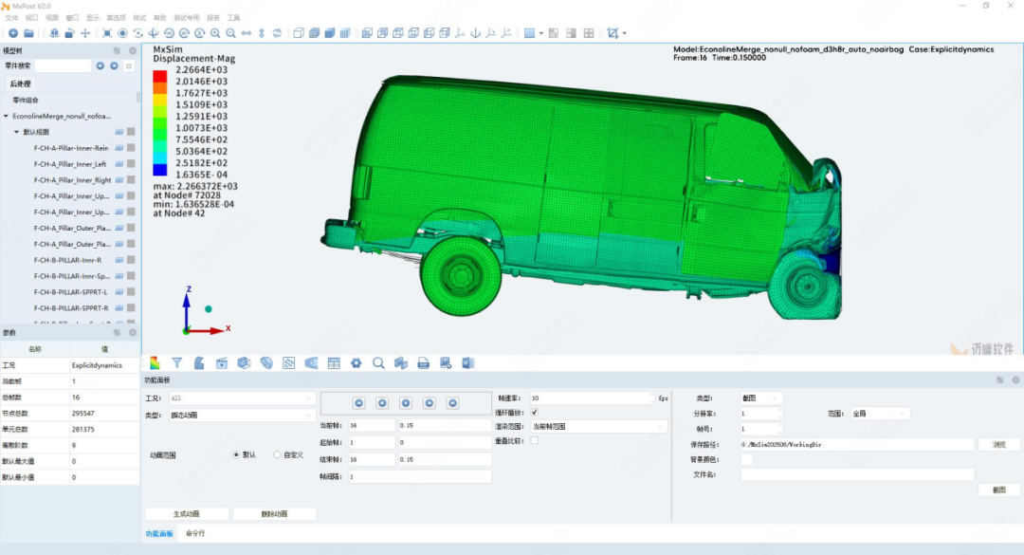Click the 浏览 browse button

[x=998, y=444]
